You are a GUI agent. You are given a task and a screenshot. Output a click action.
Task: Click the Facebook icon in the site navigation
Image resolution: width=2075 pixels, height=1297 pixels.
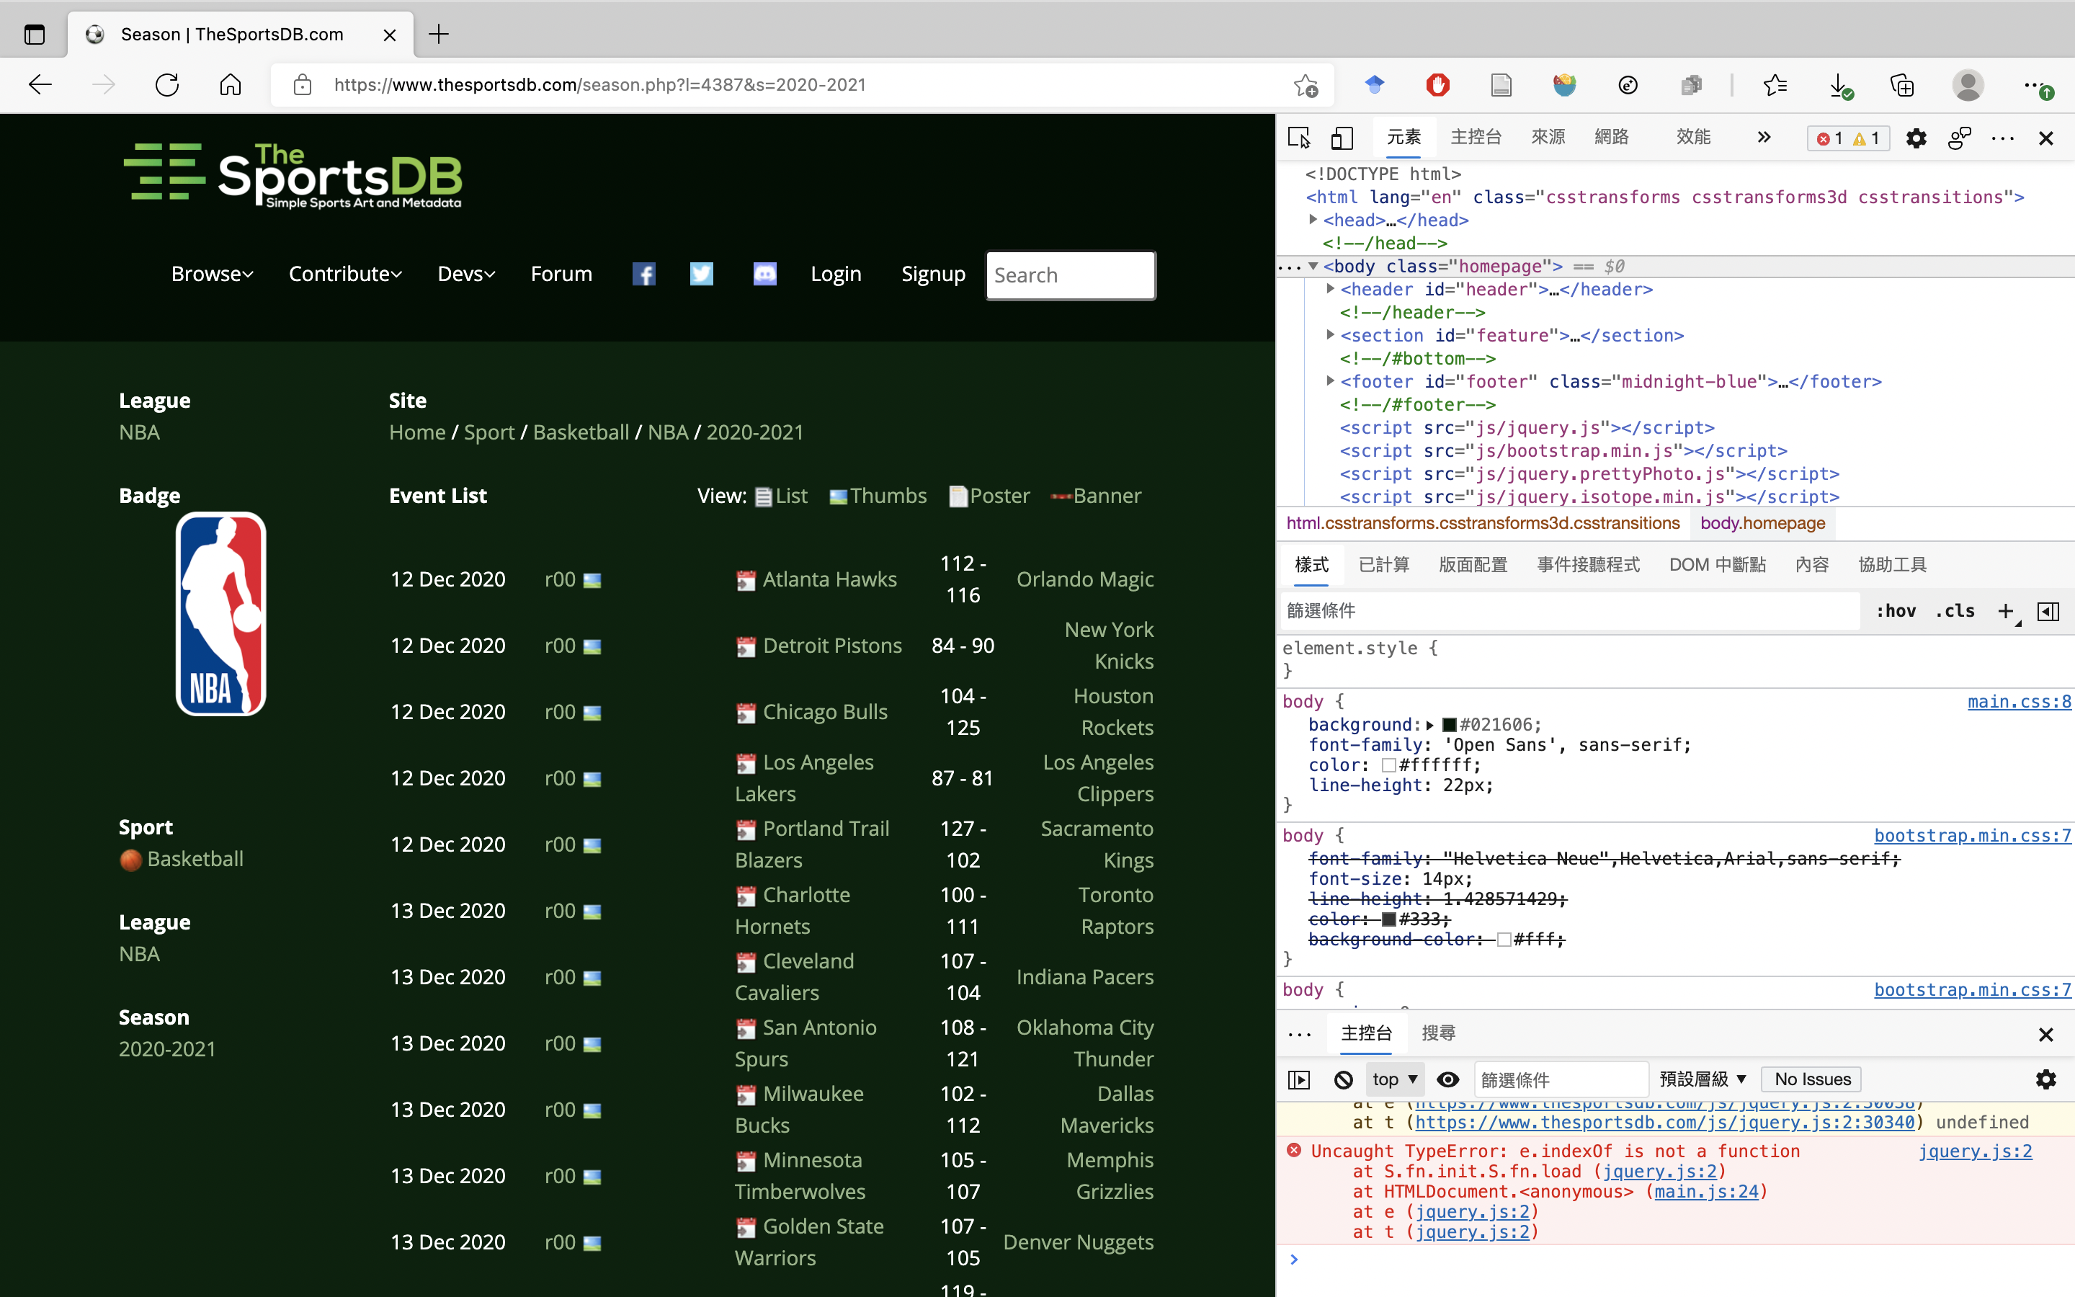tap(644, 275)
